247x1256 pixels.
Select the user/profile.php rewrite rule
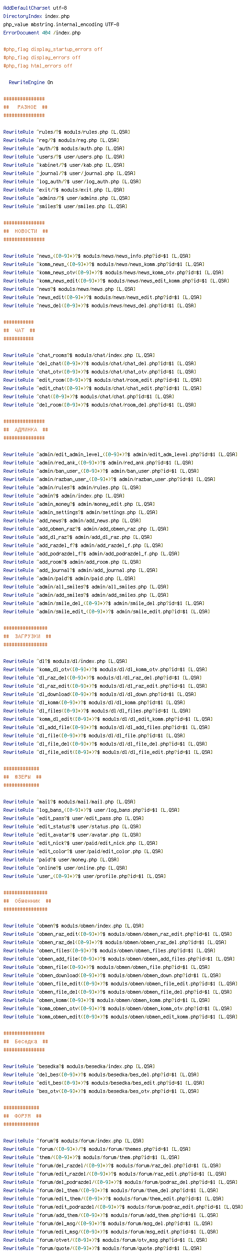84,876
